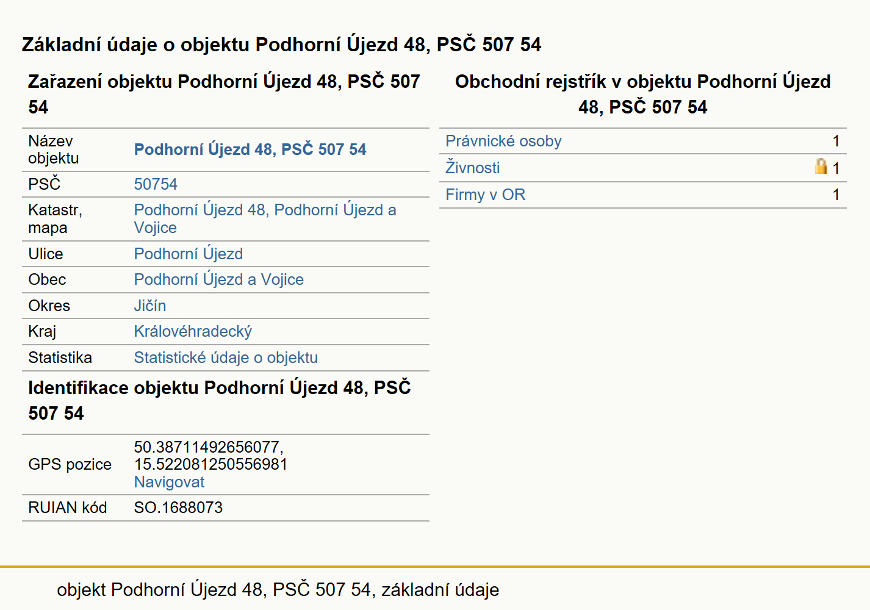Click the count beside Právnické osoby
This screenshot has width=870, height=610.
pyautogui.click(x=836, y=141)
